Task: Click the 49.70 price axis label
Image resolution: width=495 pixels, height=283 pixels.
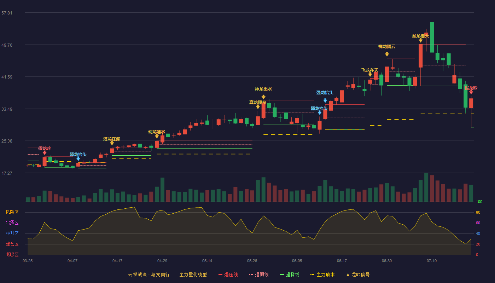Action: pyautogui.click(x=7, y=45)
